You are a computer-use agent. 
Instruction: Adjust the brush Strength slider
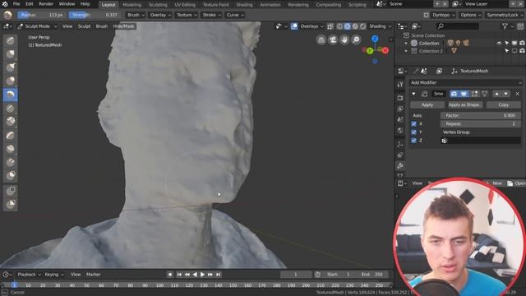[95, 15]
